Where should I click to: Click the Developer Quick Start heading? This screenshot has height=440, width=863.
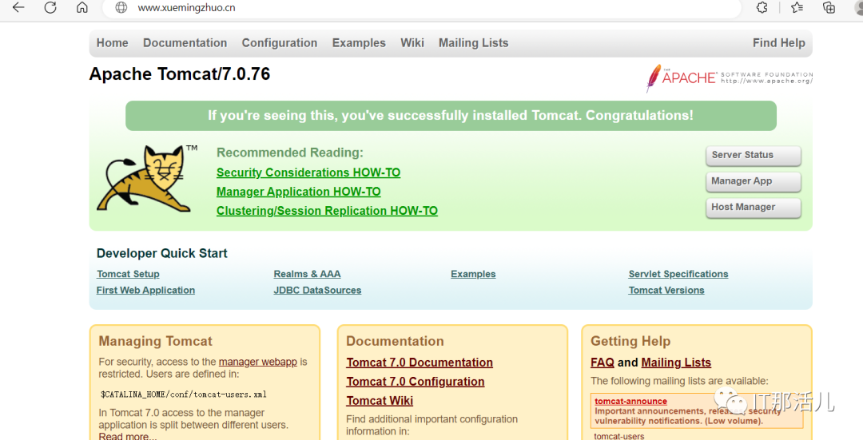coord(161,254)
